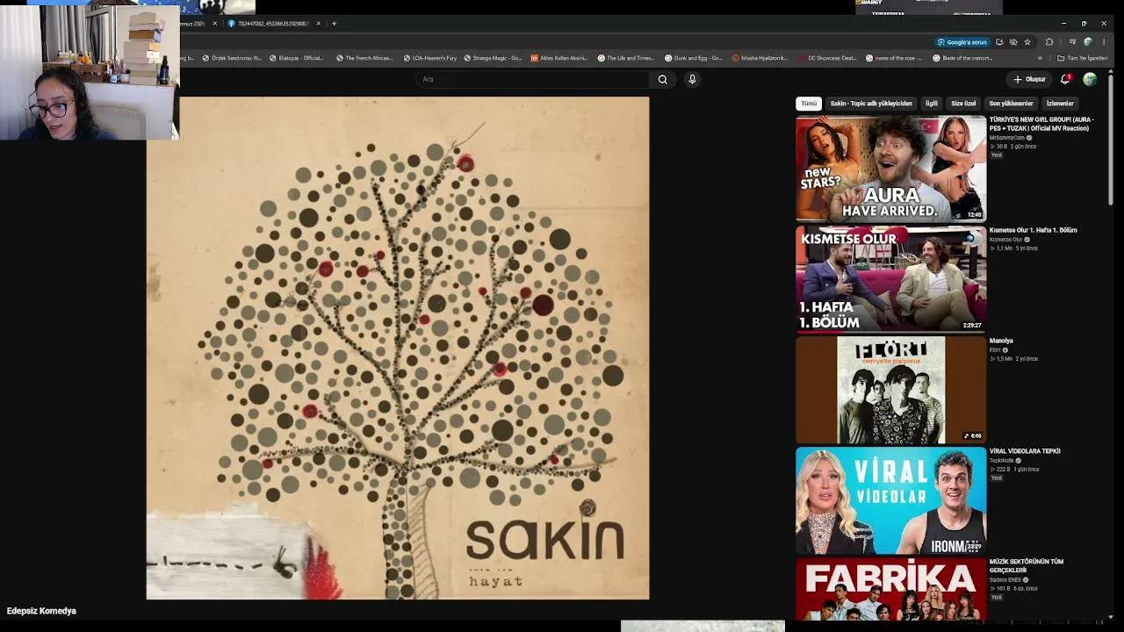Visit the MrSammyCam channel name
1124x632 pixels.
coord(1007,138)
